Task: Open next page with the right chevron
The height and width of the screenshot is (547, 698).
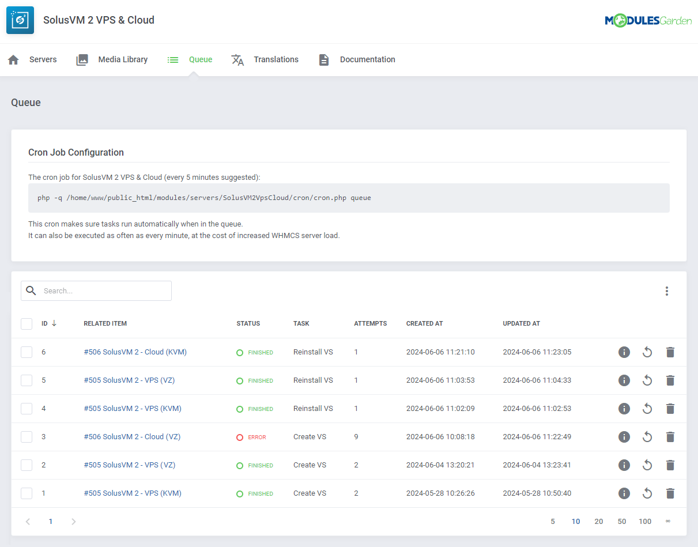Action: tap(73, 521)
